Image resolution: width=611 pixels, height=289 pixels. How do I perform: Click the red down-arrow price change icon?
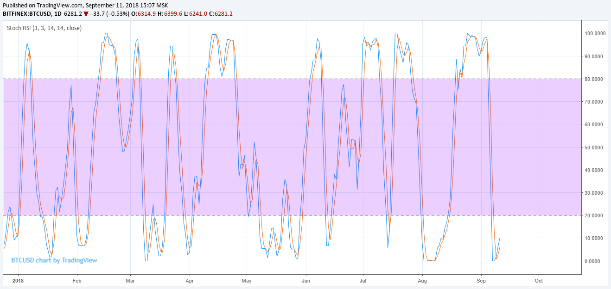coord(86,14)
